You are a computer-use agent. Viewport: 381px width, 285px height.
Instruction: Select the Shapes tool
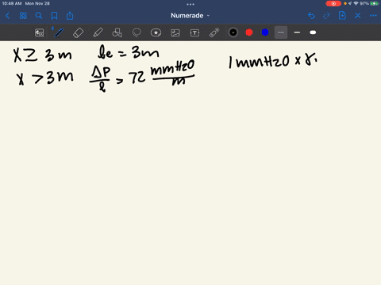click(x=117, y=32)
